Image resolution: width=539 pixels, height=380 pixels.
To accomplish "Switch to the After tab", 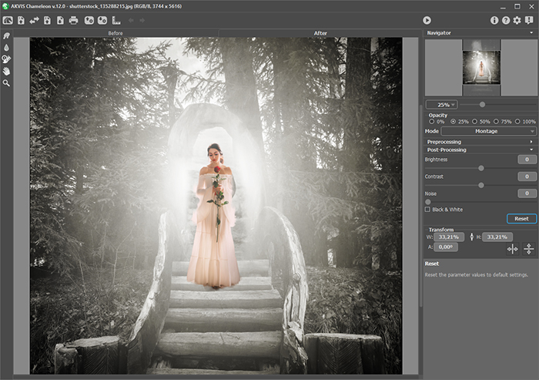I will tap(320, 33).
